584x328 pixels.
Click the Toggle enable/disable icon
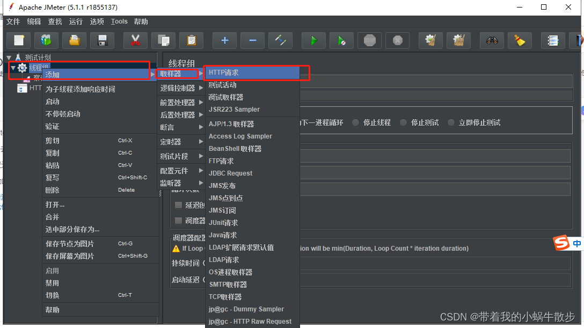[x=280, y=40]
